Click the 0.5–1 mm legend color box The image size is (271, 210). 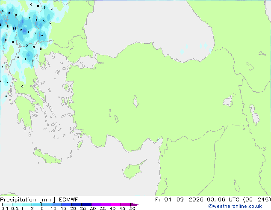(17, 204)
